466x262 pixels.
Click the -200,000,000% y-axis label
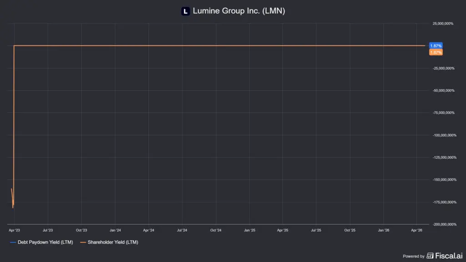(x=444, y=225)
